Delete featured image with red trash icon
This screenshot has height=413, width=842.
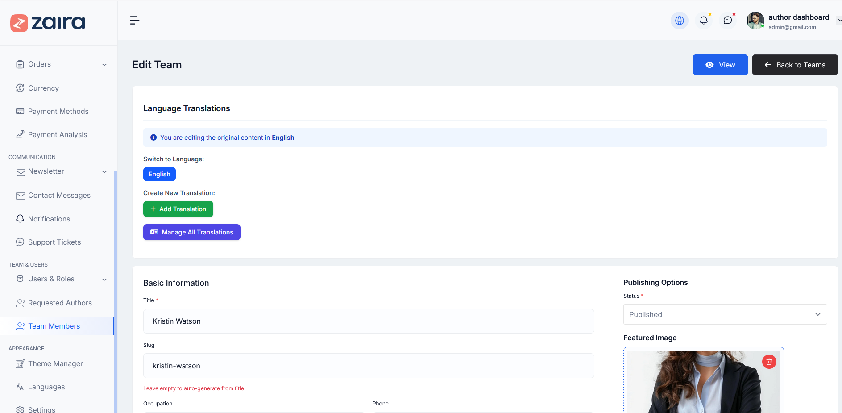[769, 362]
